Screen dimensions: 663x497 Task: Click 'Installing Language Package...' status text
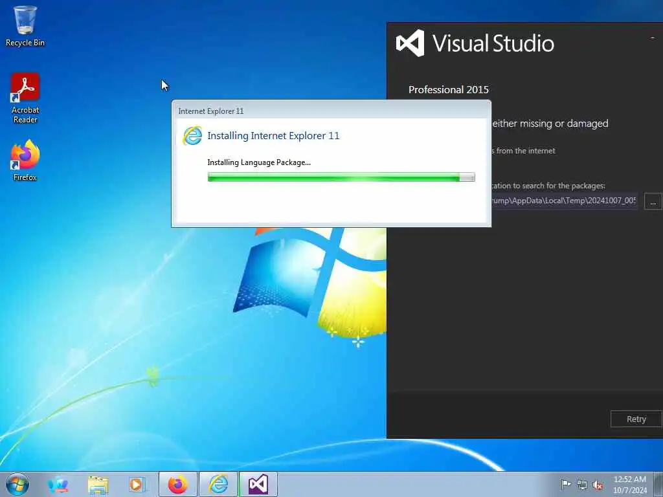[x=259, y=162]
